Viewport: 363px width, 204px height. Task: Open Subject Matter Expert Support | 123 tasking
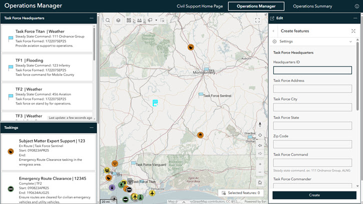[49, 152]
